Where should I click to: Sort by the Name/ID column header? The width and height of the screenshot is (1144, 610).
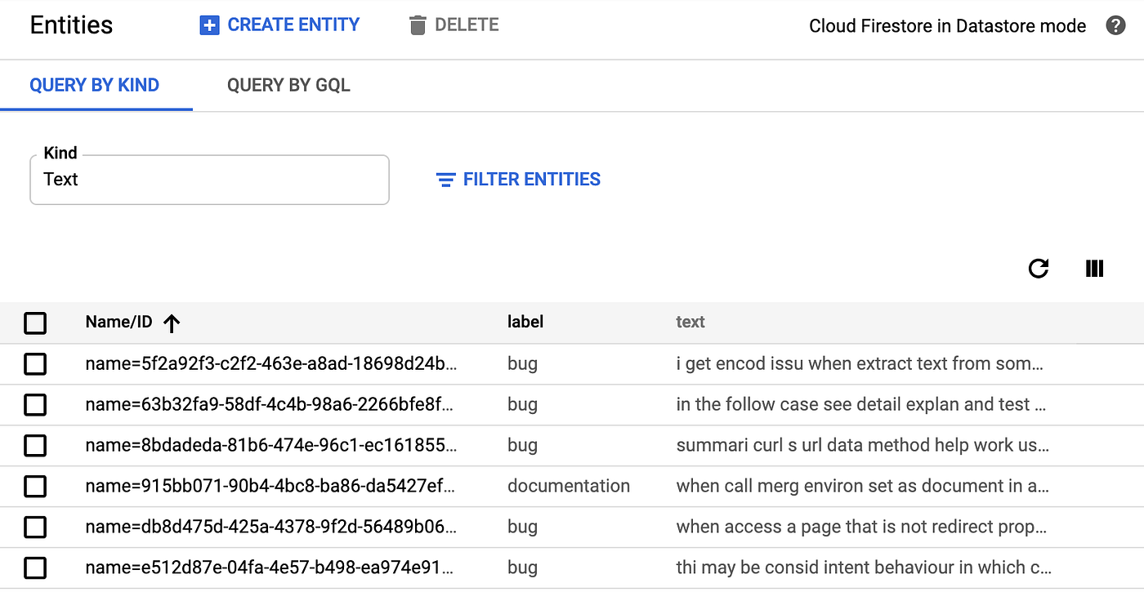click(118, 322)
